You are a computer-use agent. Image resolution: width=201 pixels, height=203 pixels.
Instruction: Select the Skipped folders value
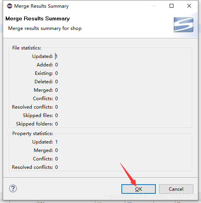point(56,124)
